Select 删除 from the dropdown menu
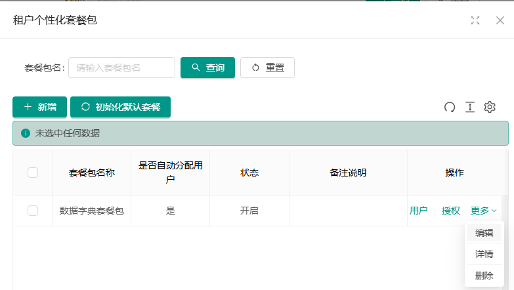 point(484,276)
